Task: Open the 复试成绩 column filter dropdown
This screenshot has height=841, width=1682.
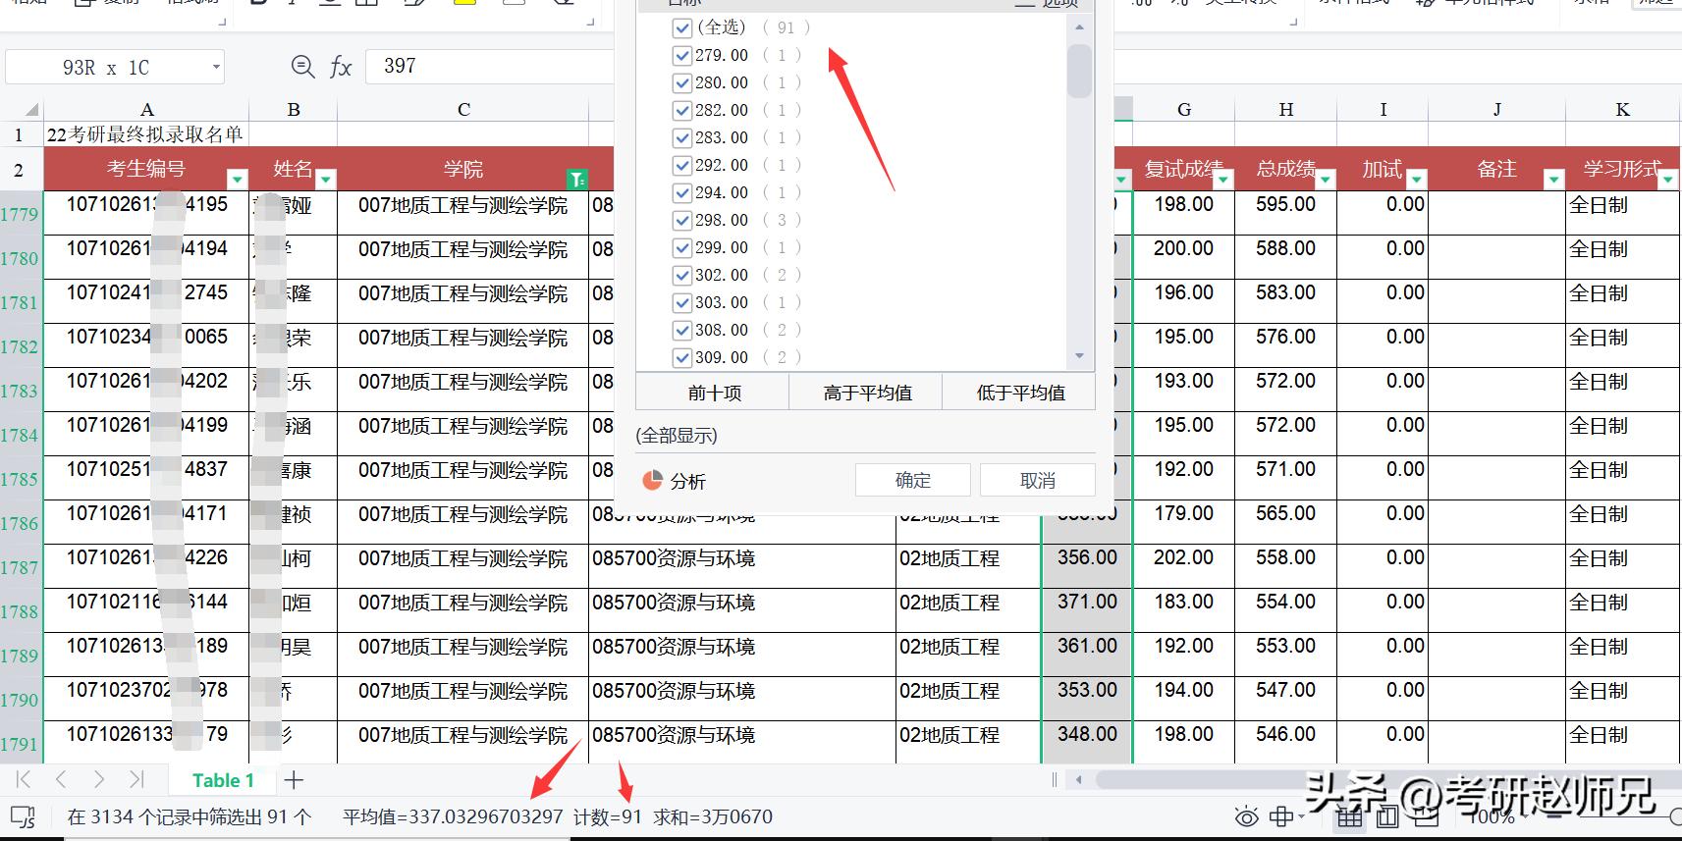Action: (1222, 179)
